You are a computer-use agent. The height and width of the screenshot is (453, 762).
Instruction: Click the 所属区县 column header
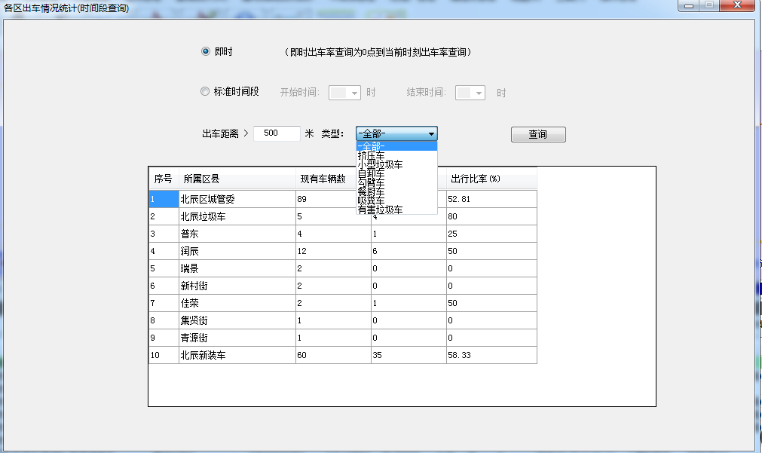[237, 179]
